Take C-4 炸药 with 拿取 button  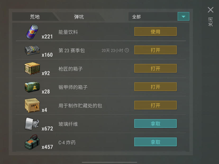(x=156, y=142)
